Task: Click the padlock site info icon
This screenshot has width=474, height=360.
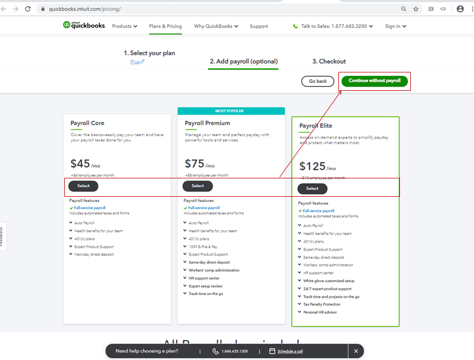Action: (x=43, y=9)
